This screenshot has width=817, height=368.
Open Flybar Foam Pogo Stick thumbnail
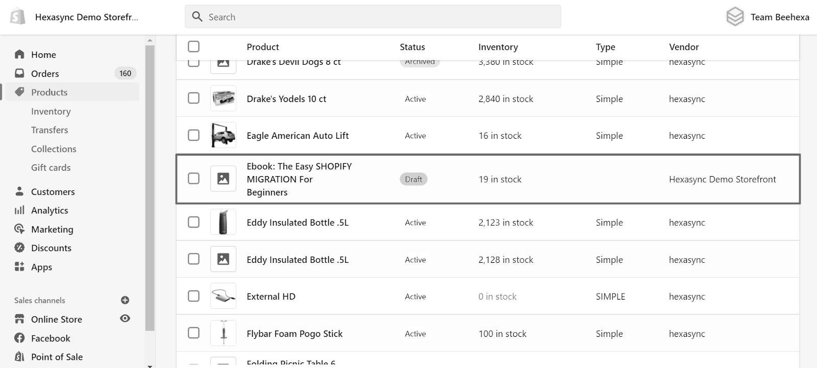[x=223, y=333]
